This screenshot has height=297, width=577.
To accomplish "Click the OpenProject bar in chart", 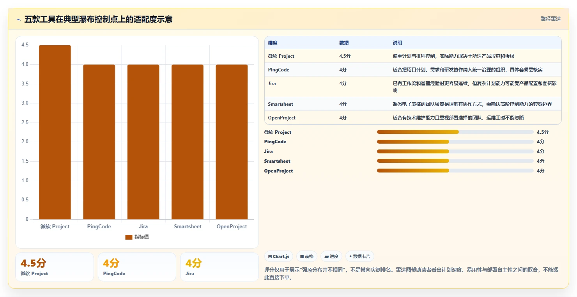I will point(232,142).
